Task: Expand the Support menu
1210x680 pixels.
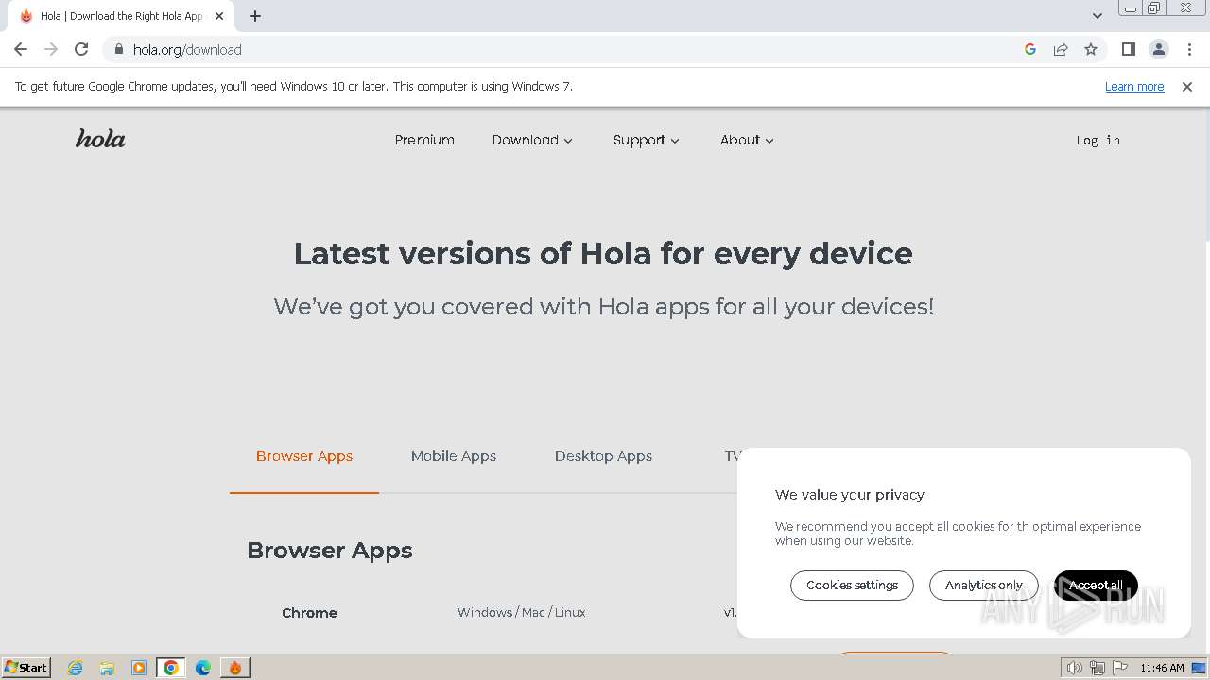Action: 646,140
